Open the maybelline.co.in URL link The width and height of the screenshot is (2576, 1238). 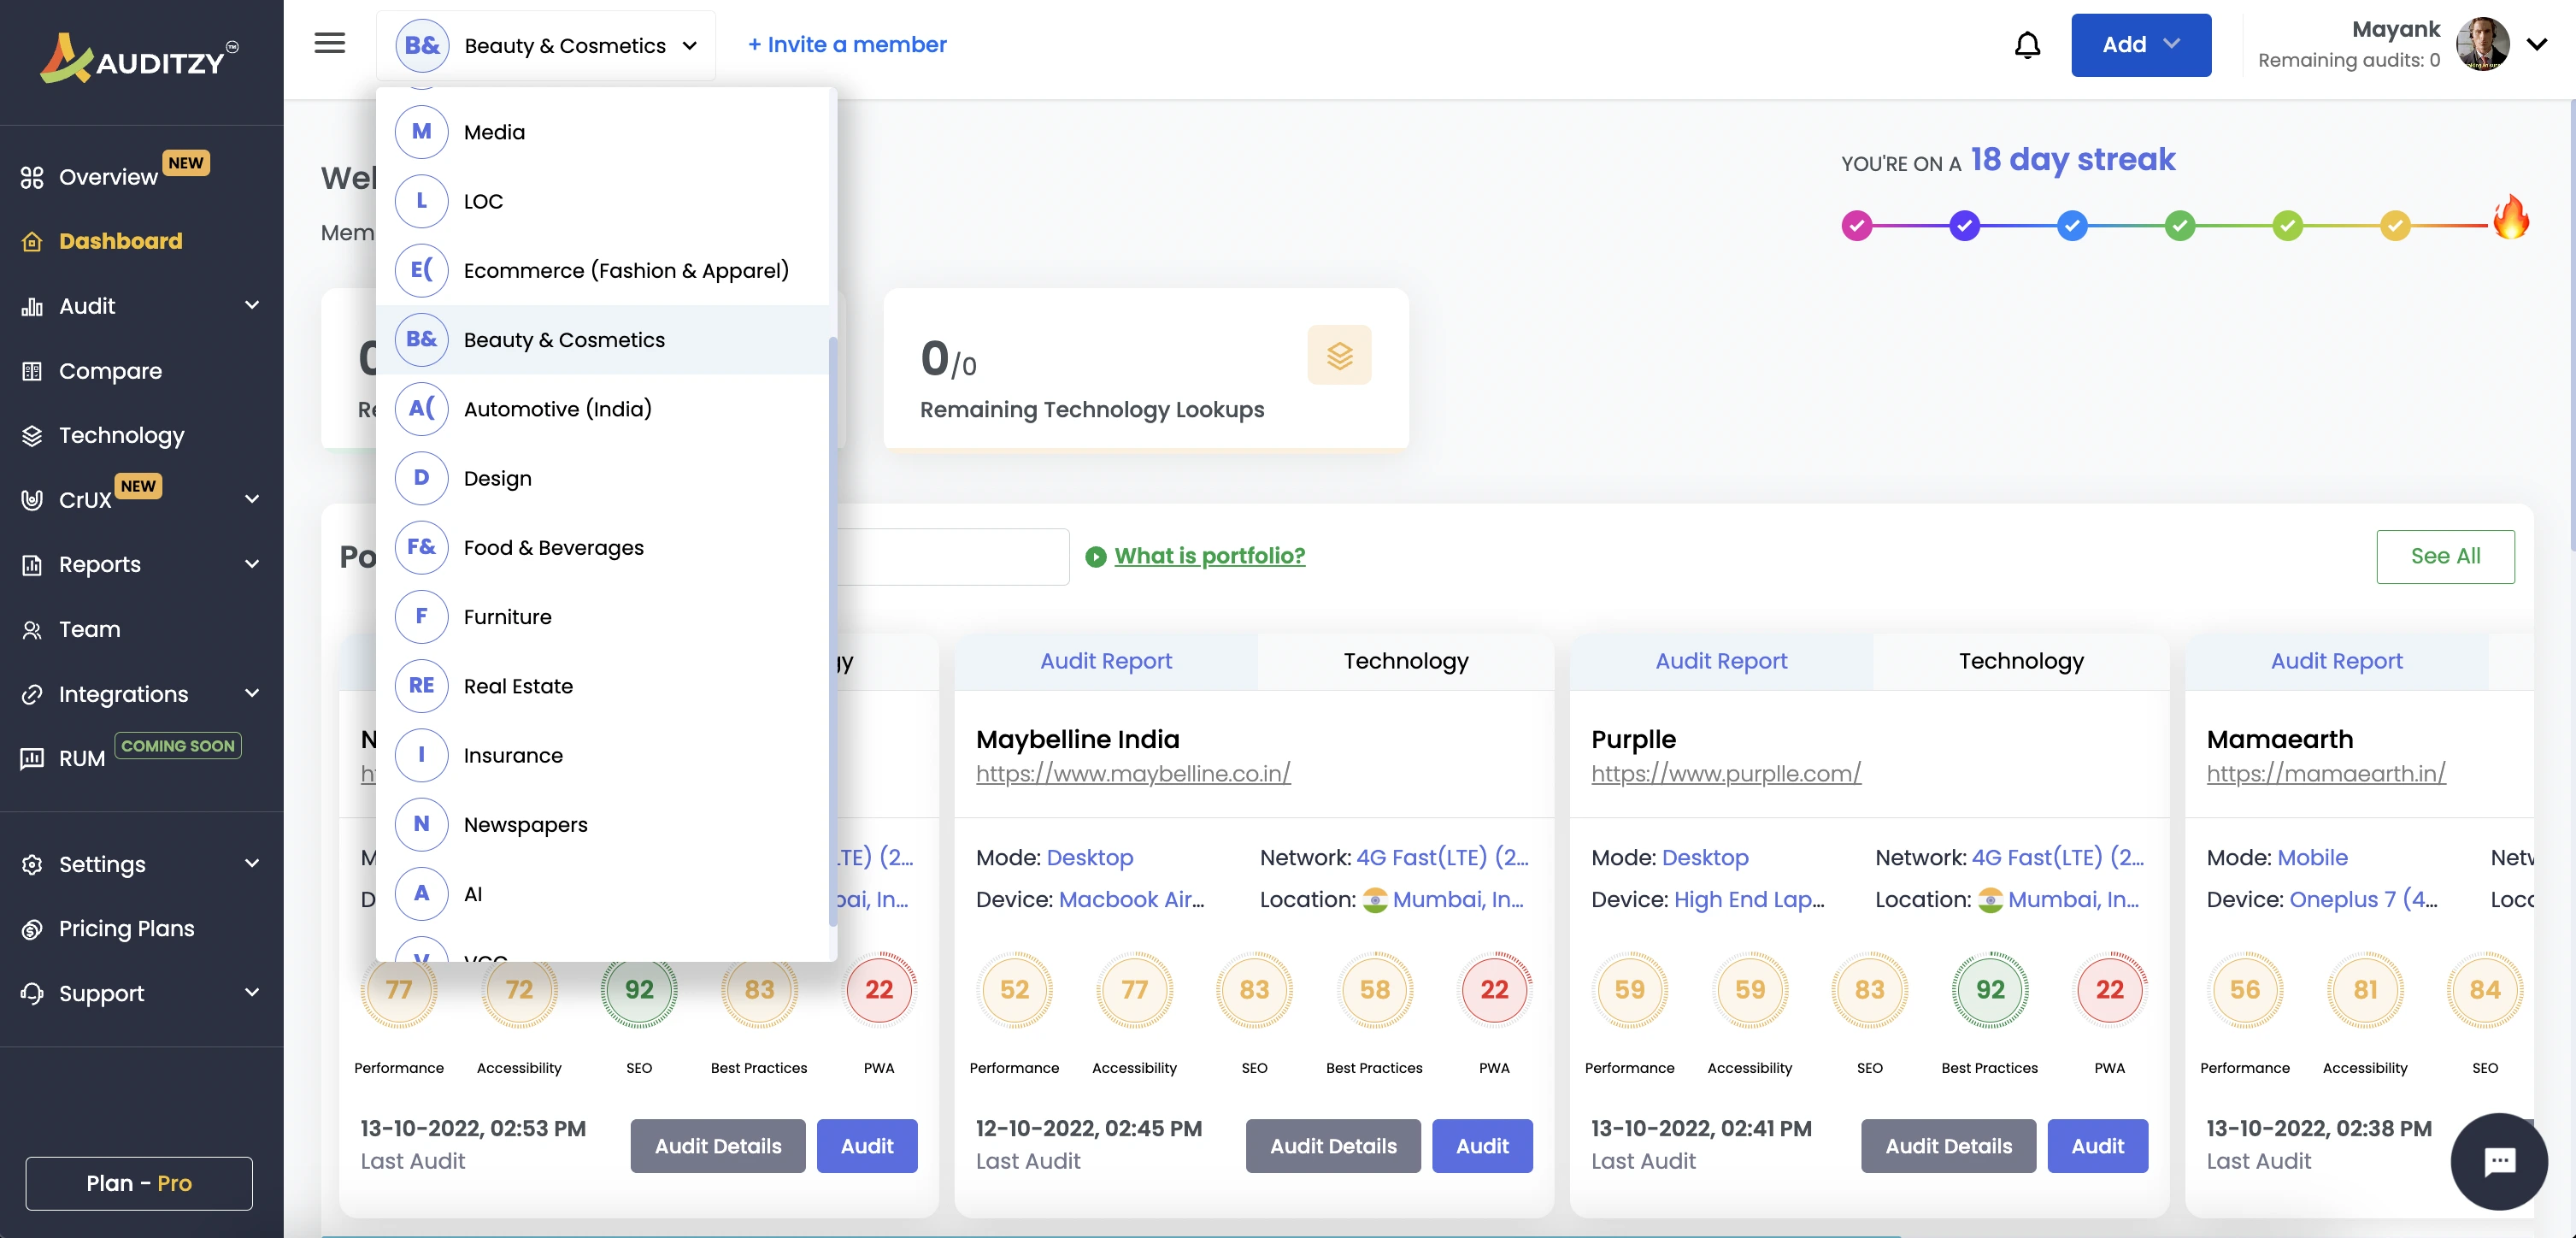pos(1133,773)
